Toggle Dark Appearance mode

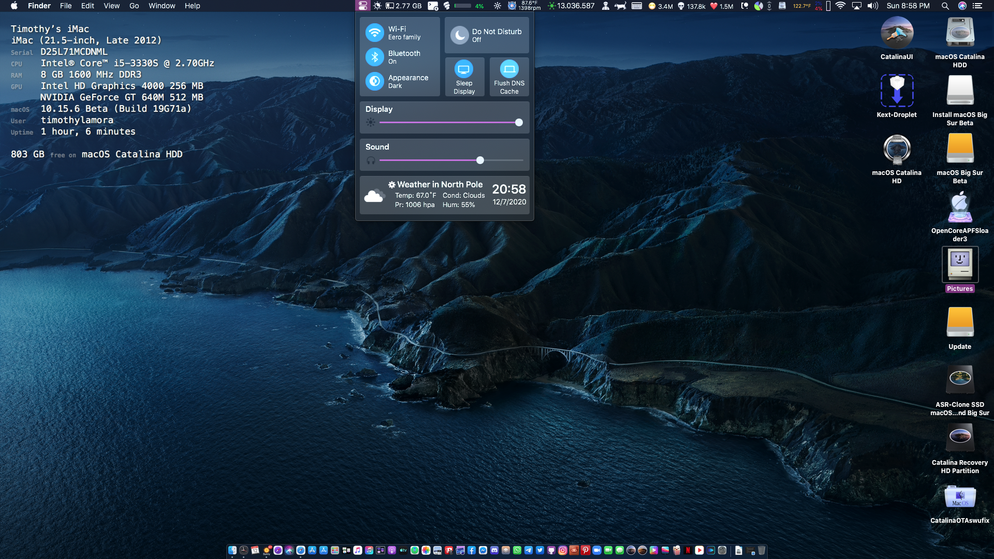coord(374,81)
